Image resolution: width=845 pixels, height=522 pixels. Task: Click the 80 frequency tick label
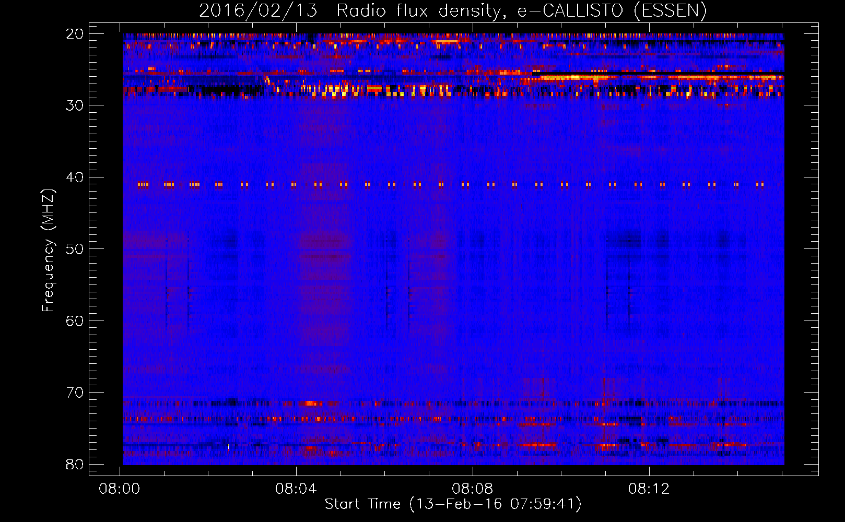point(75,465)
